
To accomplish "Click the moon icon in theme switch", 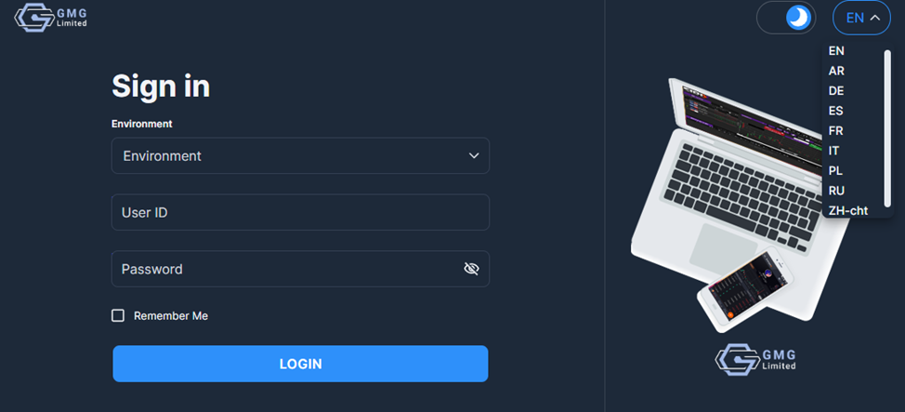I will [799, 18].
